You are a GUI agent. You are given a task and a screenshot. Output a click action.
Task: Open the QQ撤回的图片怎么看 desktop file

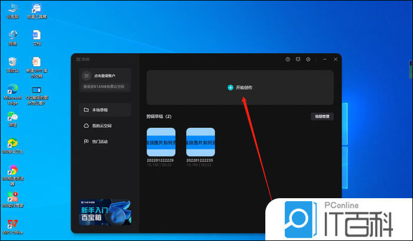click(36, 95)
